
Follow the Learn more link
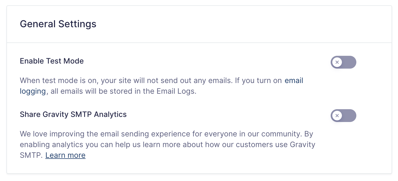tap(65, 155)
